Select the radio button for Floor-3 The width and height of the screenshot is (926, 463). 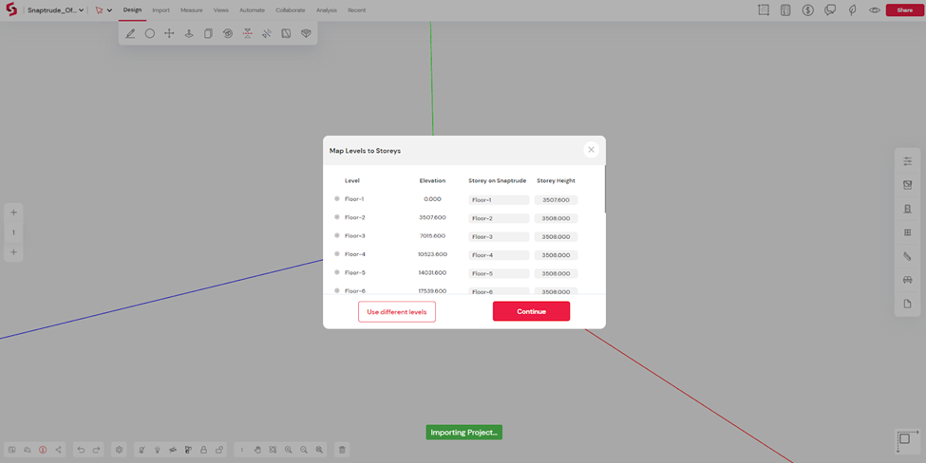pos(337,235)
